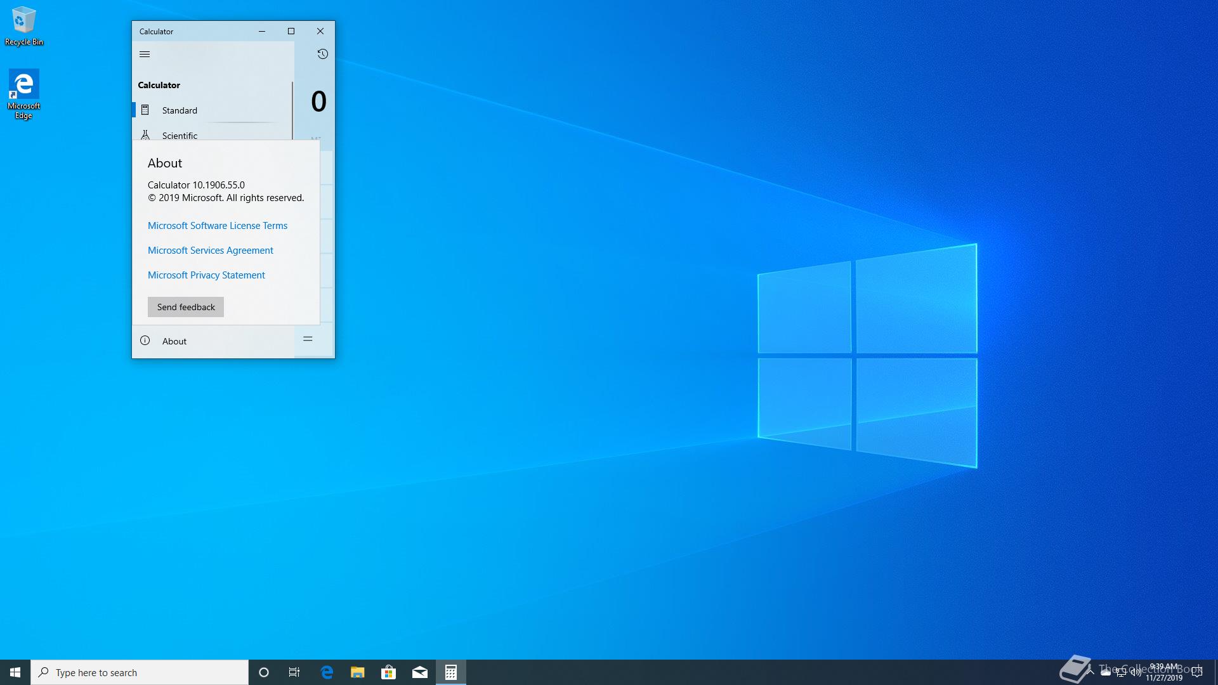Click the taskbar search input box

coord(140,672)
